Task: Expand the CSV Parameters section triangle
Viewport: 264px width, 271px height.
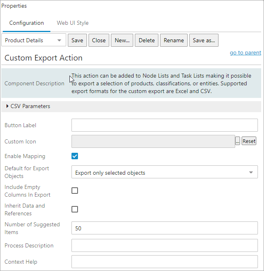Action: tap(7, 106)
